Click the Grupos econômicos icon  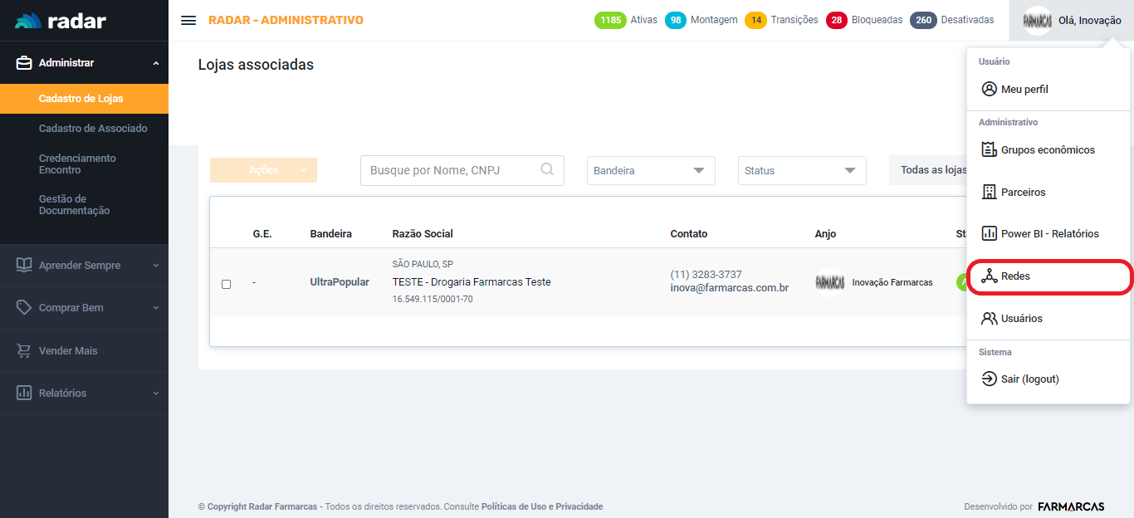click(989, 150)
